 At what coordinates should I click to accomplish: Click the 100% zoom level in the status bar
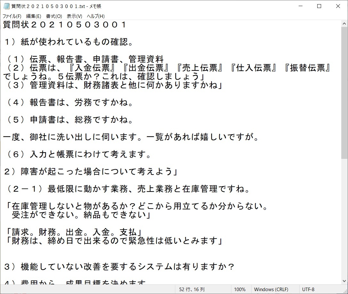pyautogui.click(x=240, y=289)
